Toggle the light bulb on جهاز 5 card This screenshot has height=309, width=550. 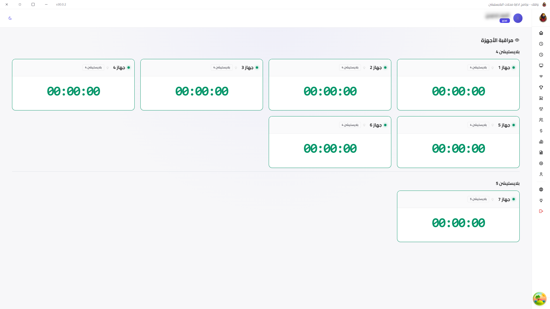tap(493, 125)
